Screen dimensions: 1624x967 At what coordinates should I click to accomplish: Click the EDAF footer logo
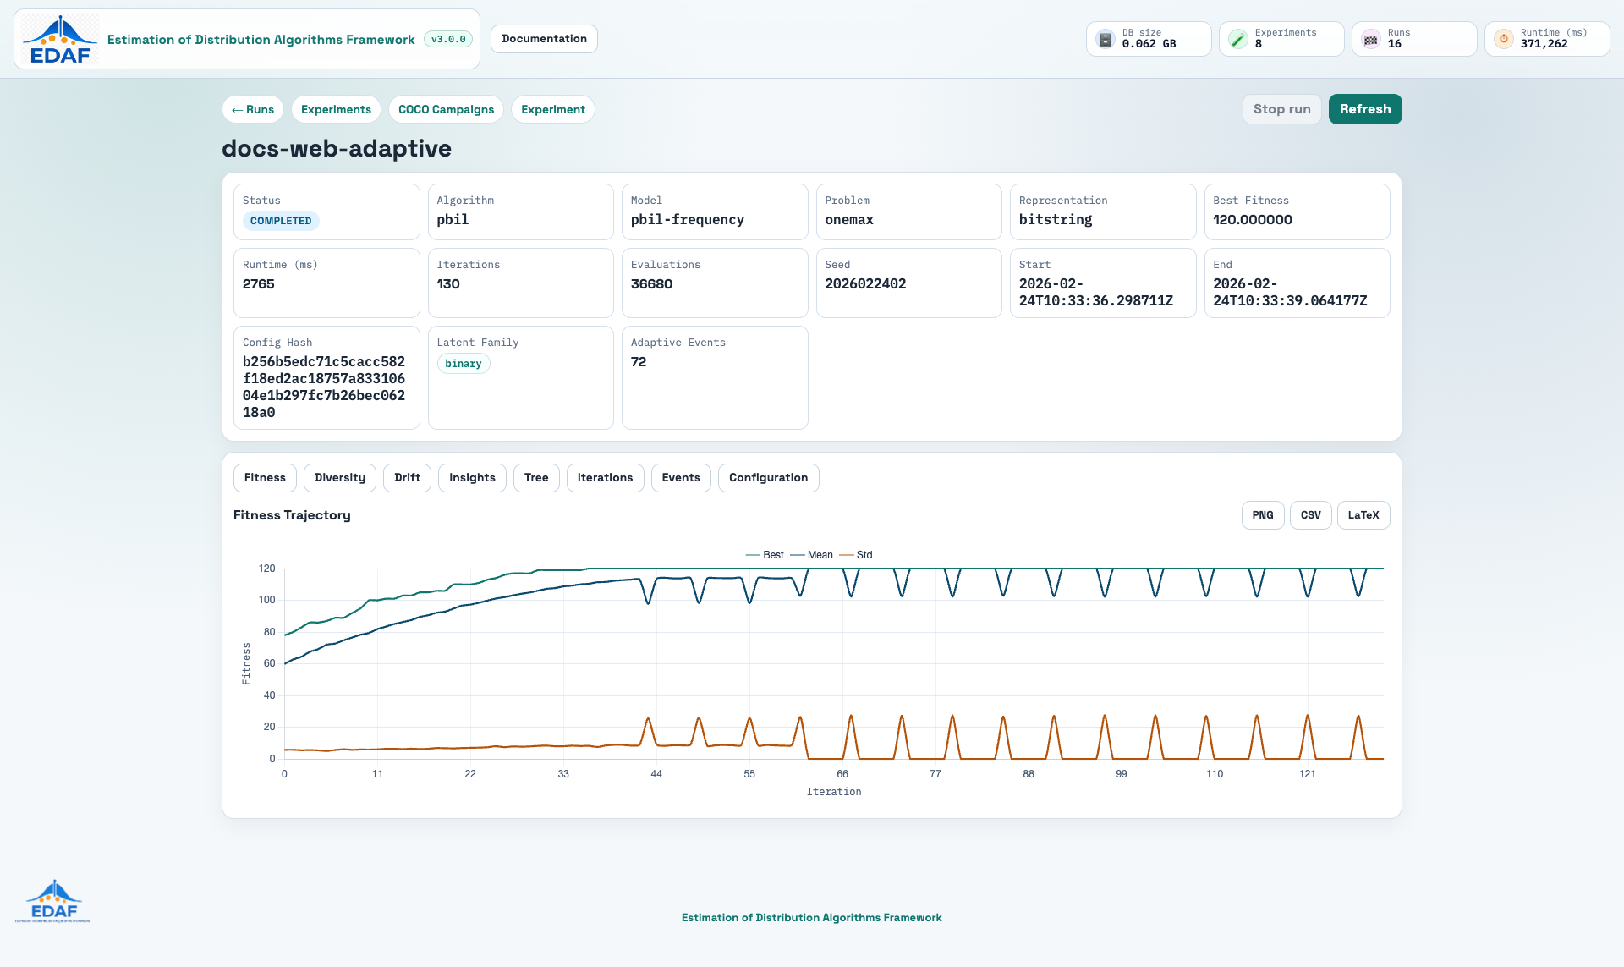(53, 901)
